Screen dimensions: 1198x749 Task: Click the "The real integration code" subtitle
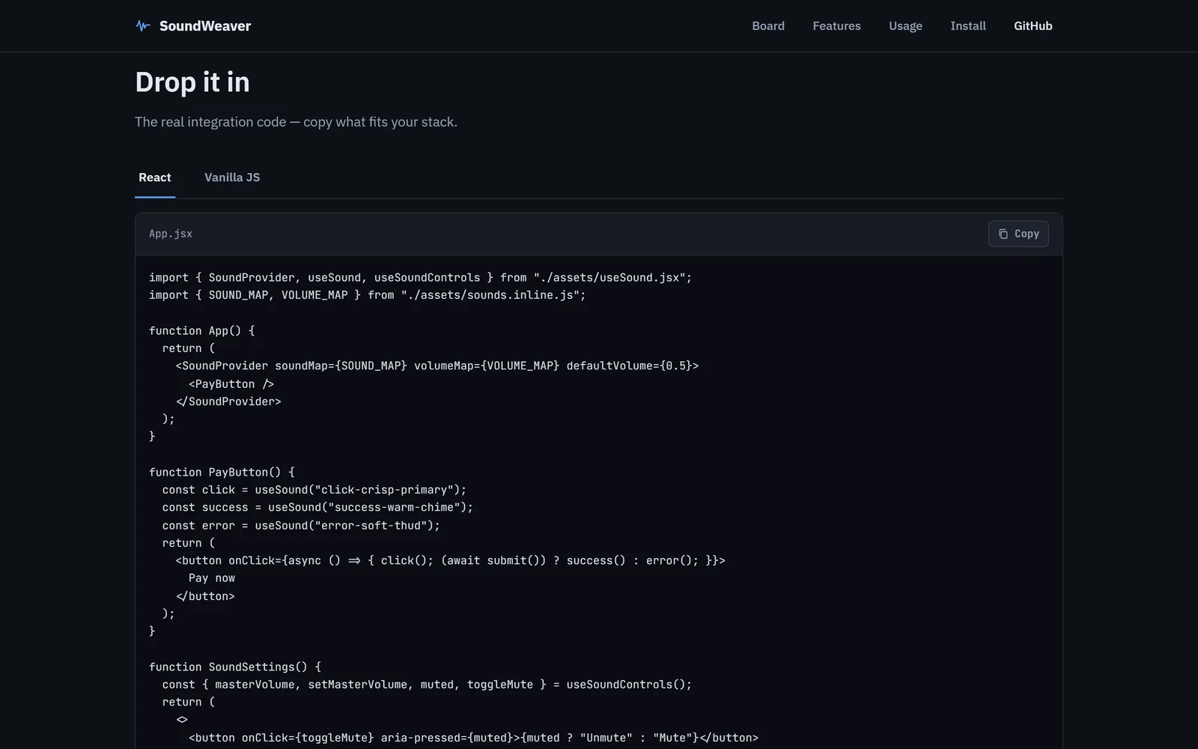(296, 122)
